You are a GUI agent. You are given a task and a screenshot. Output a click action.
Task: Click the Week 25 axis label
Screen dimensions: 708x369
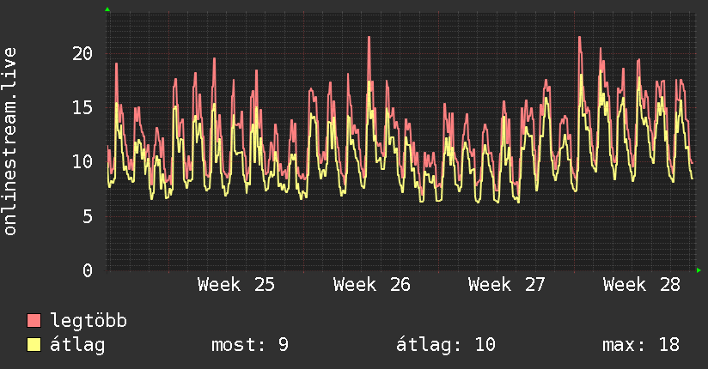click(236, 285)
